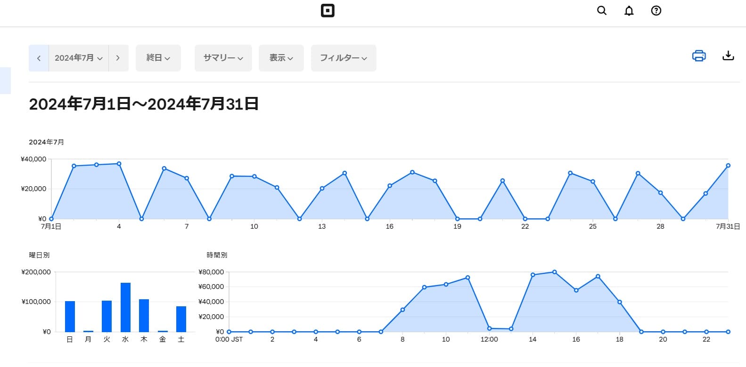Click the 7月31日 data point

(728, 166)
